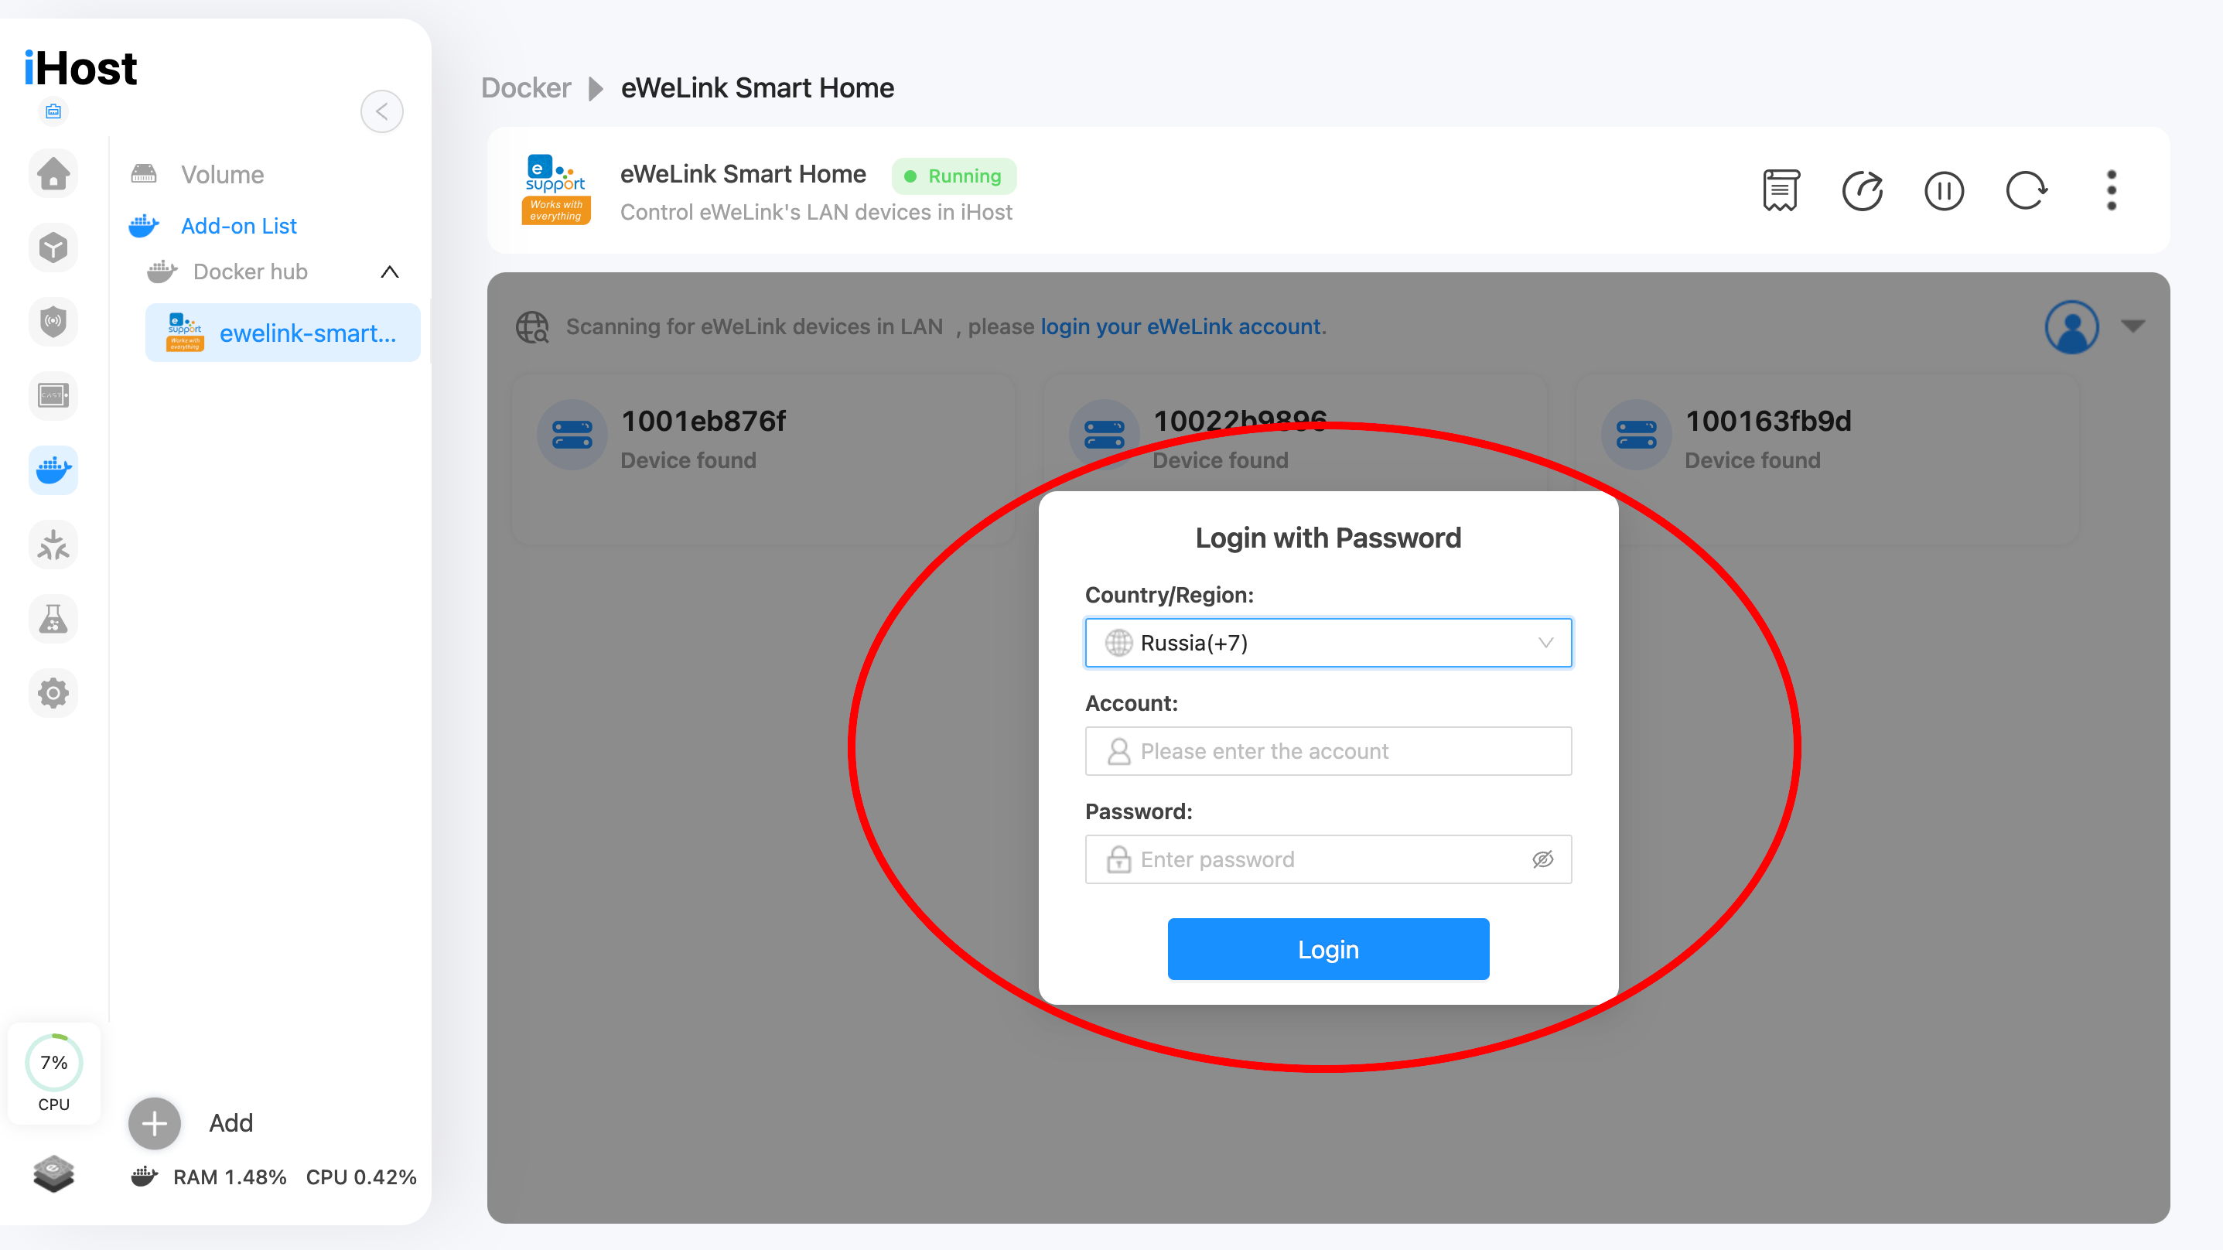Click the Add plus button
Screen dimensions: 2223x1250
point(155,1123)
